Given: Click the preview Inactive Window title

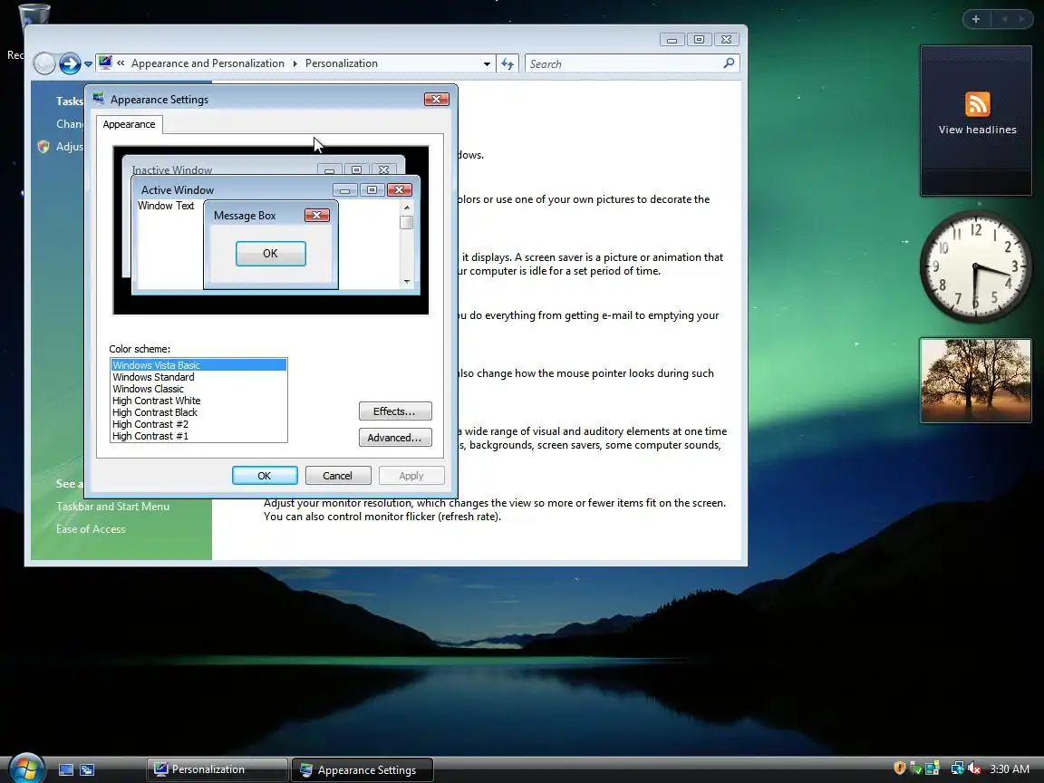Looking at the screenshot, I should pyautogui.click(x=172, y=169).
